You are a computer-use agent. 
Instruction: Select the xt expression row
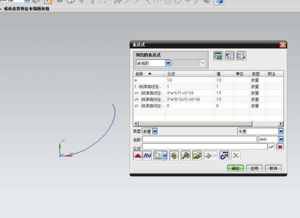(208, 93)
